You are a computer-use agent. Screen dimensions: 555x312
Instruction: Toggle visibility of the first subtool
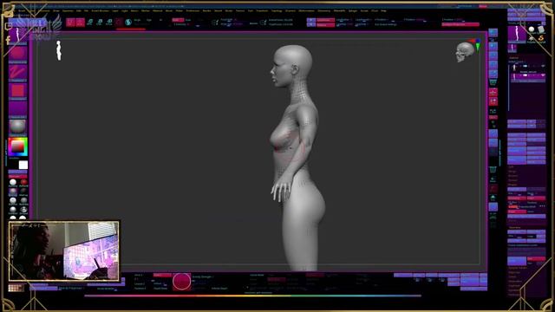click(x=543, y=66)
